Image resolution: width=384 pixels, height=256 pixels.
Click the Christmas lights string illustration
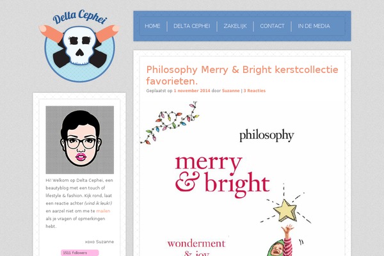pos(170,123)
